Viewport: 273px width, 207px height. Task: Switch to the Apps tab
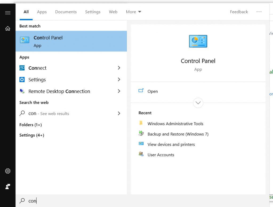point(42,12)
